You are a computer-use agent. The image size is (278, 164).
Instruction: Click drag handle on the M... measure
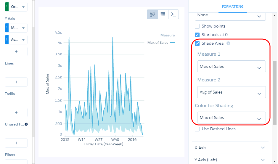coord(7,28)
